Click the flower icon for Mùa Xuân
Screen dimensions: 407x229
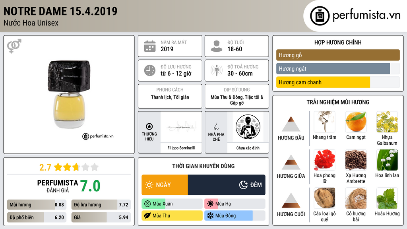[x=147, y=204]
